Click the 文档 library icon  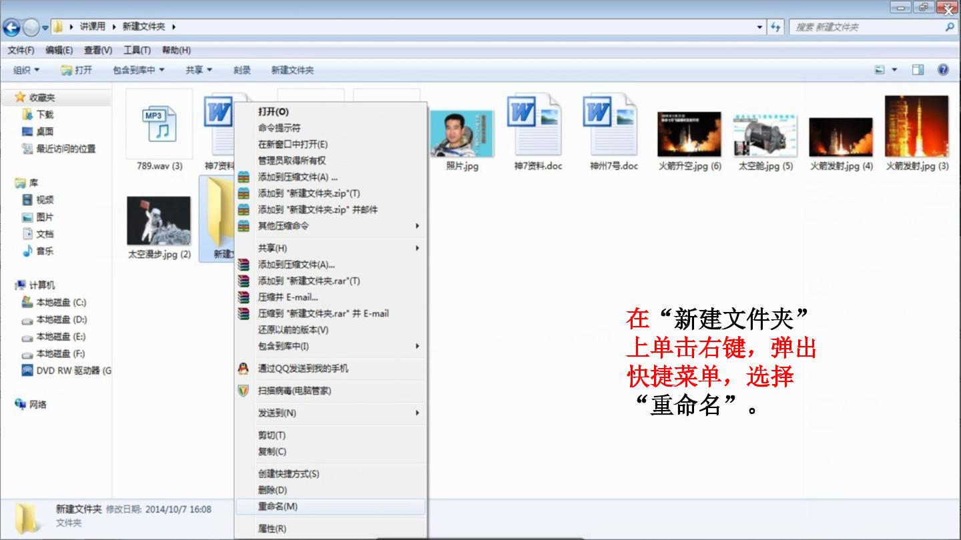pyautogui.click(x=27, y=234)
